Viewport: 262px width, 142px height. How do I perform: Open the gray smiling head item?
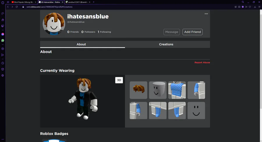coord(158,90)
